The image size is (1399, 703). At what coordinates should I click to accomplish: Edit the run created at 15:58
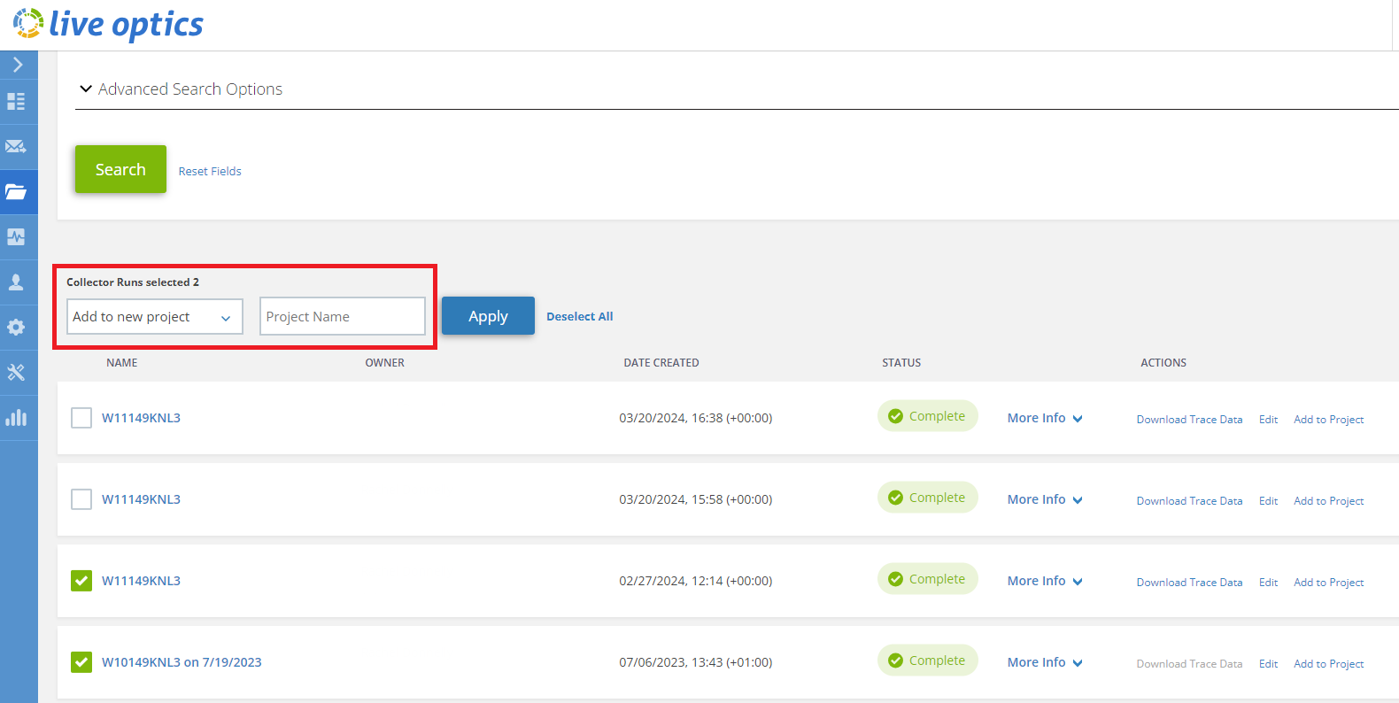1268,501
